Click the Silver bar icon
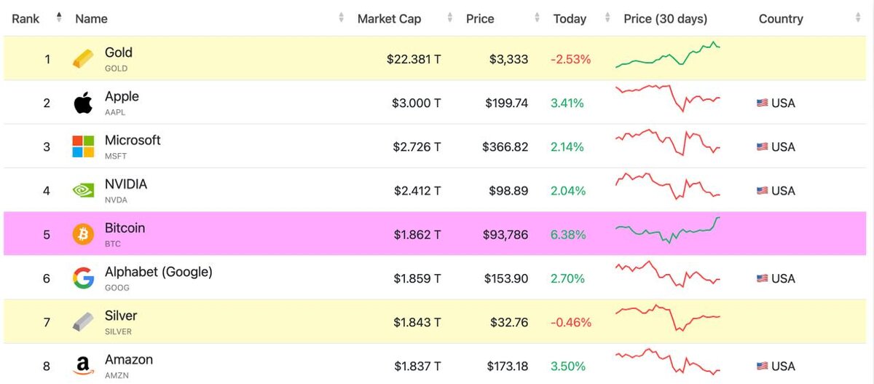 (83, 322)
